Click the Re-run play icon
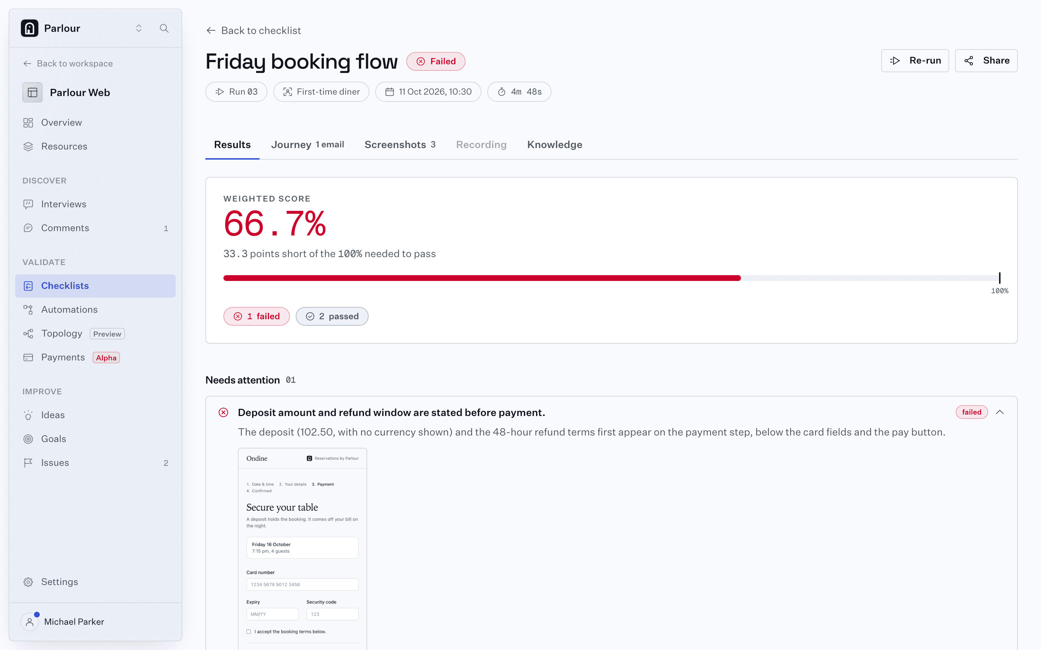Screen dimensions: 1041x650 point(895,61)
